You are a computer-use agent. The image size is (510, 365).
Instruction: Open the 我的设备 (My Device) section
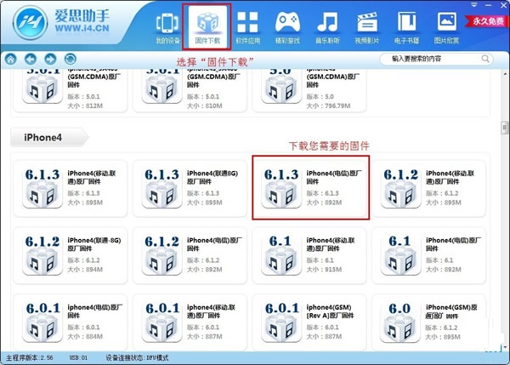tap(167, 29)
